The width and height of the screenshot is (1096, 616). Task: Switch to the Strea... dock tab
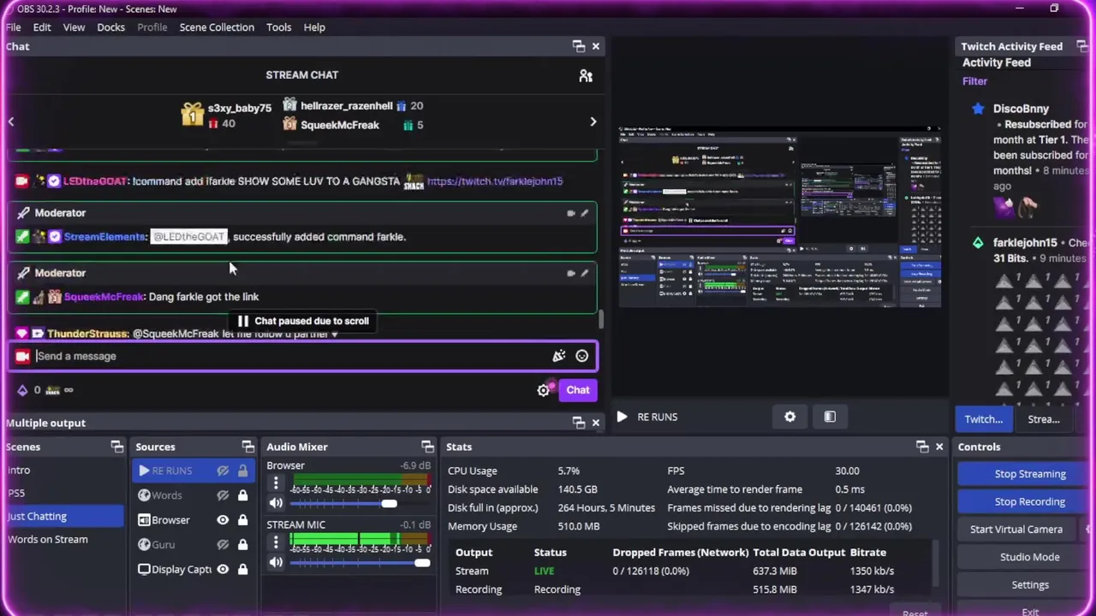pyautogui.click(x=1043, y=419)
